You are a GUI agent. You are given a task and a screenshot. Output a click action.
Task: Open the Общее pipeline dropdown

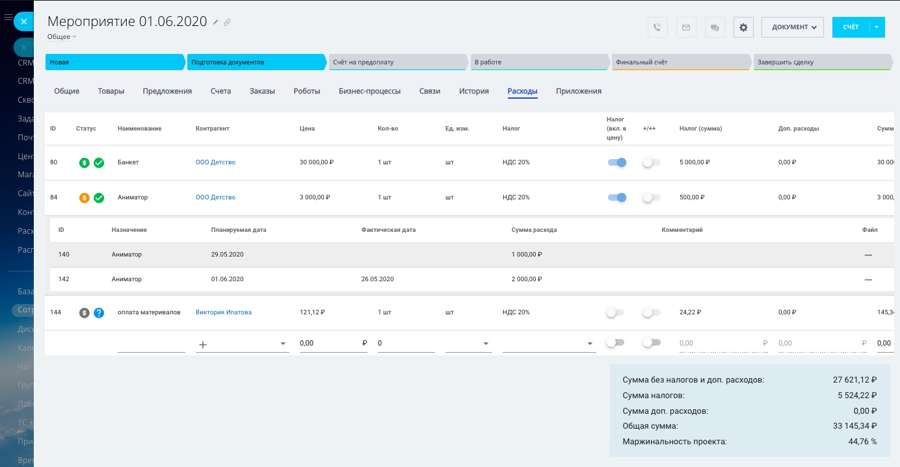tap(62, 37)
